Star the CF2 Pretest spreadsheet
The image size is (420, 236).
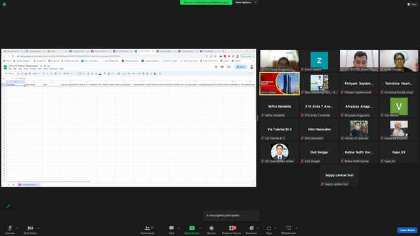(41, 66)
